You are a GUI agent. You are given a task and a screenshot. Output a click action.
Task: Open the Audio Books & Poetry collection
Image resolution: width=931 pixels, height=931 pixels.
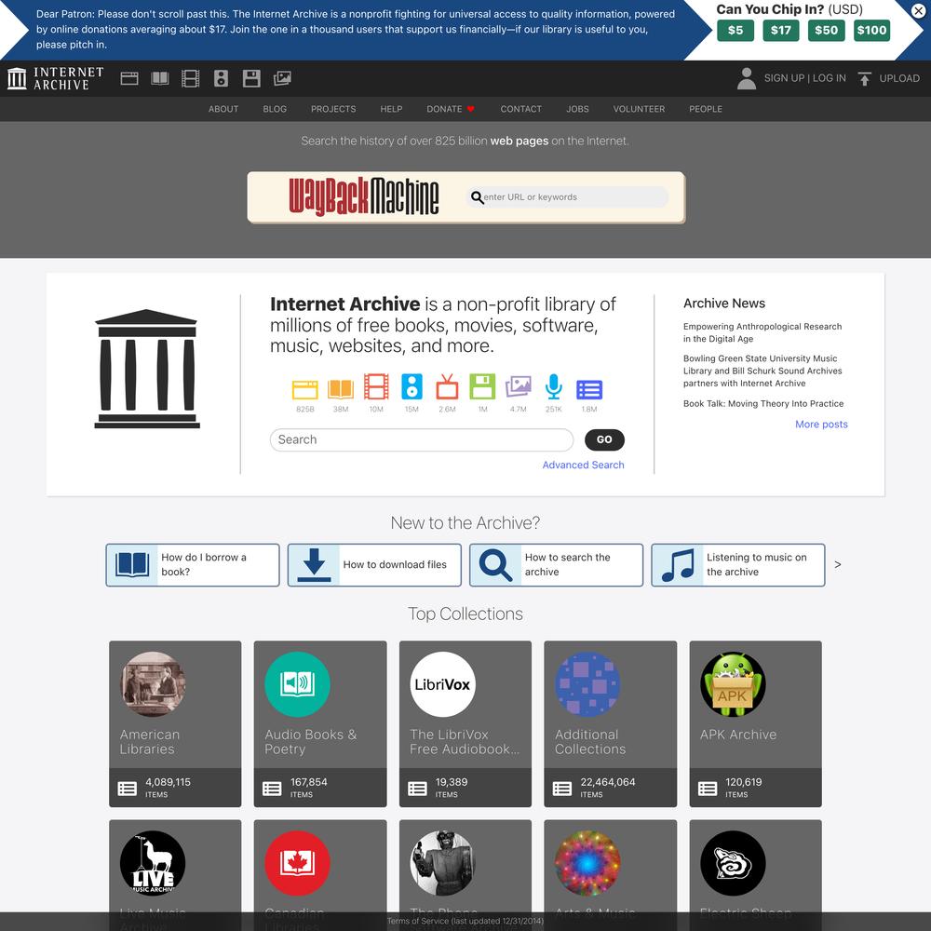click(320, 723)
